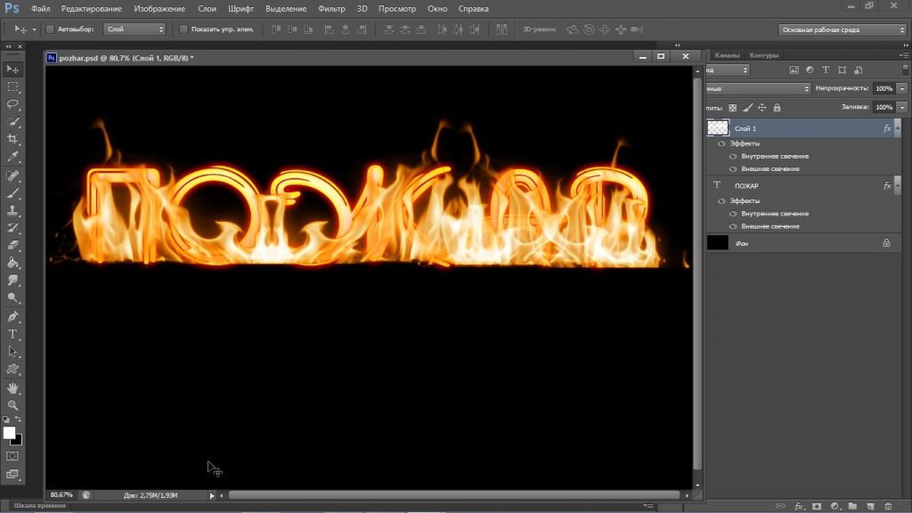Open the Фильтр menu
The width and height of the screenshot is (912, 513).
coord(331,8)
